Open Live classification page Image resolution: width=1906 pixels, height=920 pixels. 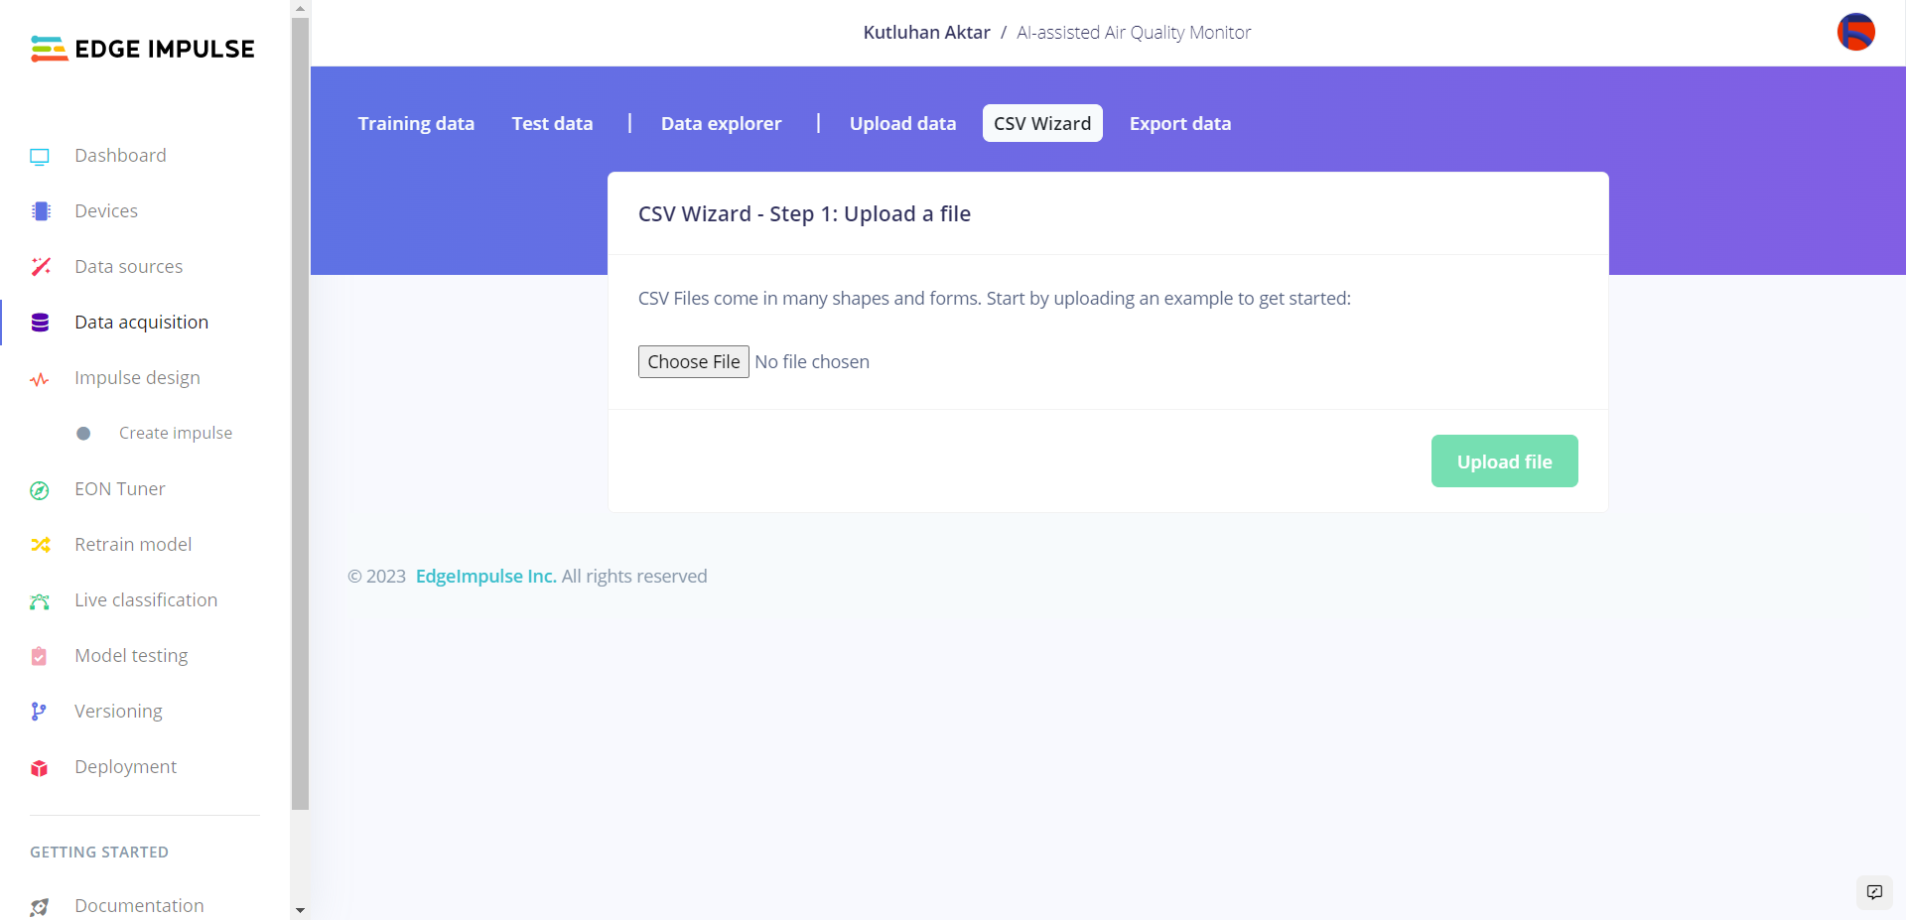(x=146, y=600)
